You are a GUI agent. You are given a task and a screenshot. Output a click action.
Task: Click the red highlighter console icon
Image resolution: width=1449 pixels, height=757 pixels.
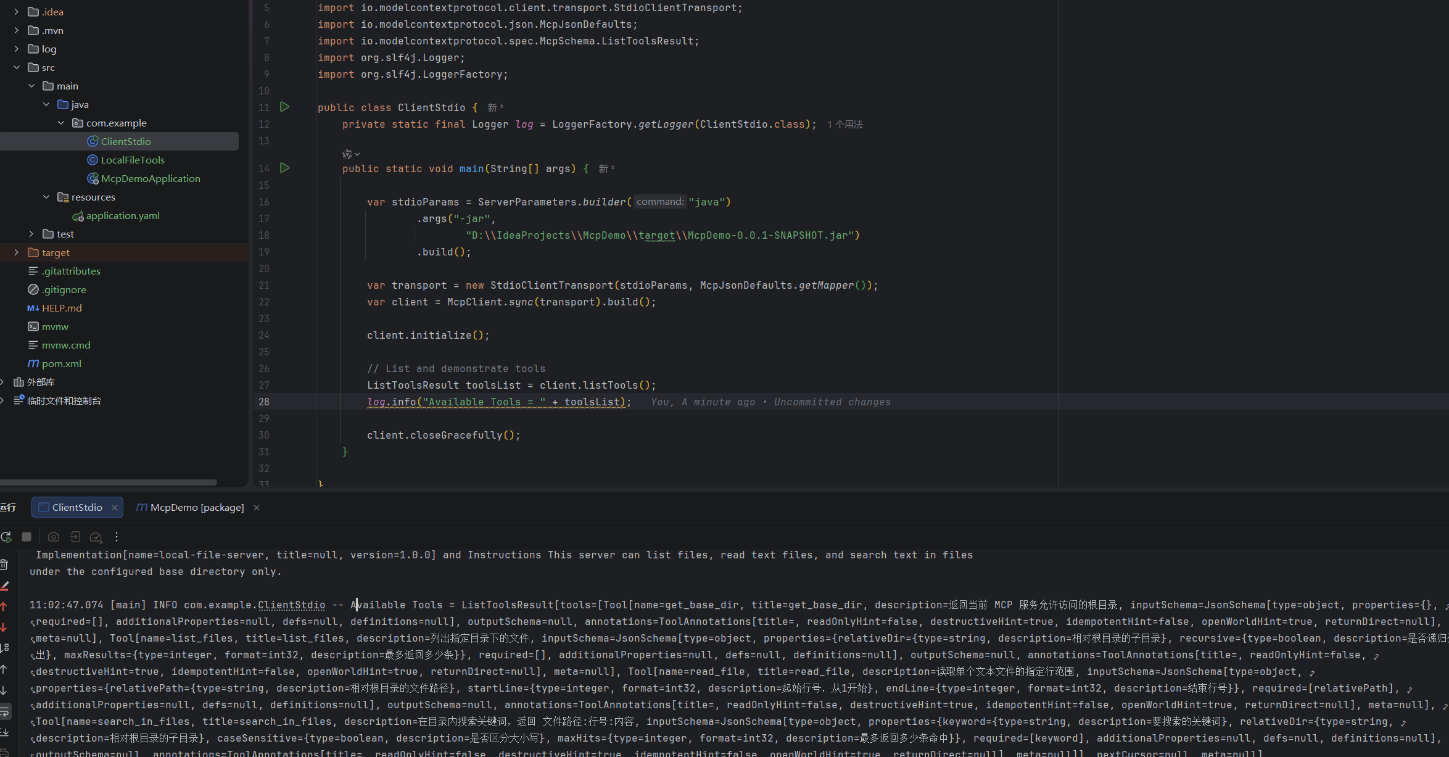click(x=4, y=585)
